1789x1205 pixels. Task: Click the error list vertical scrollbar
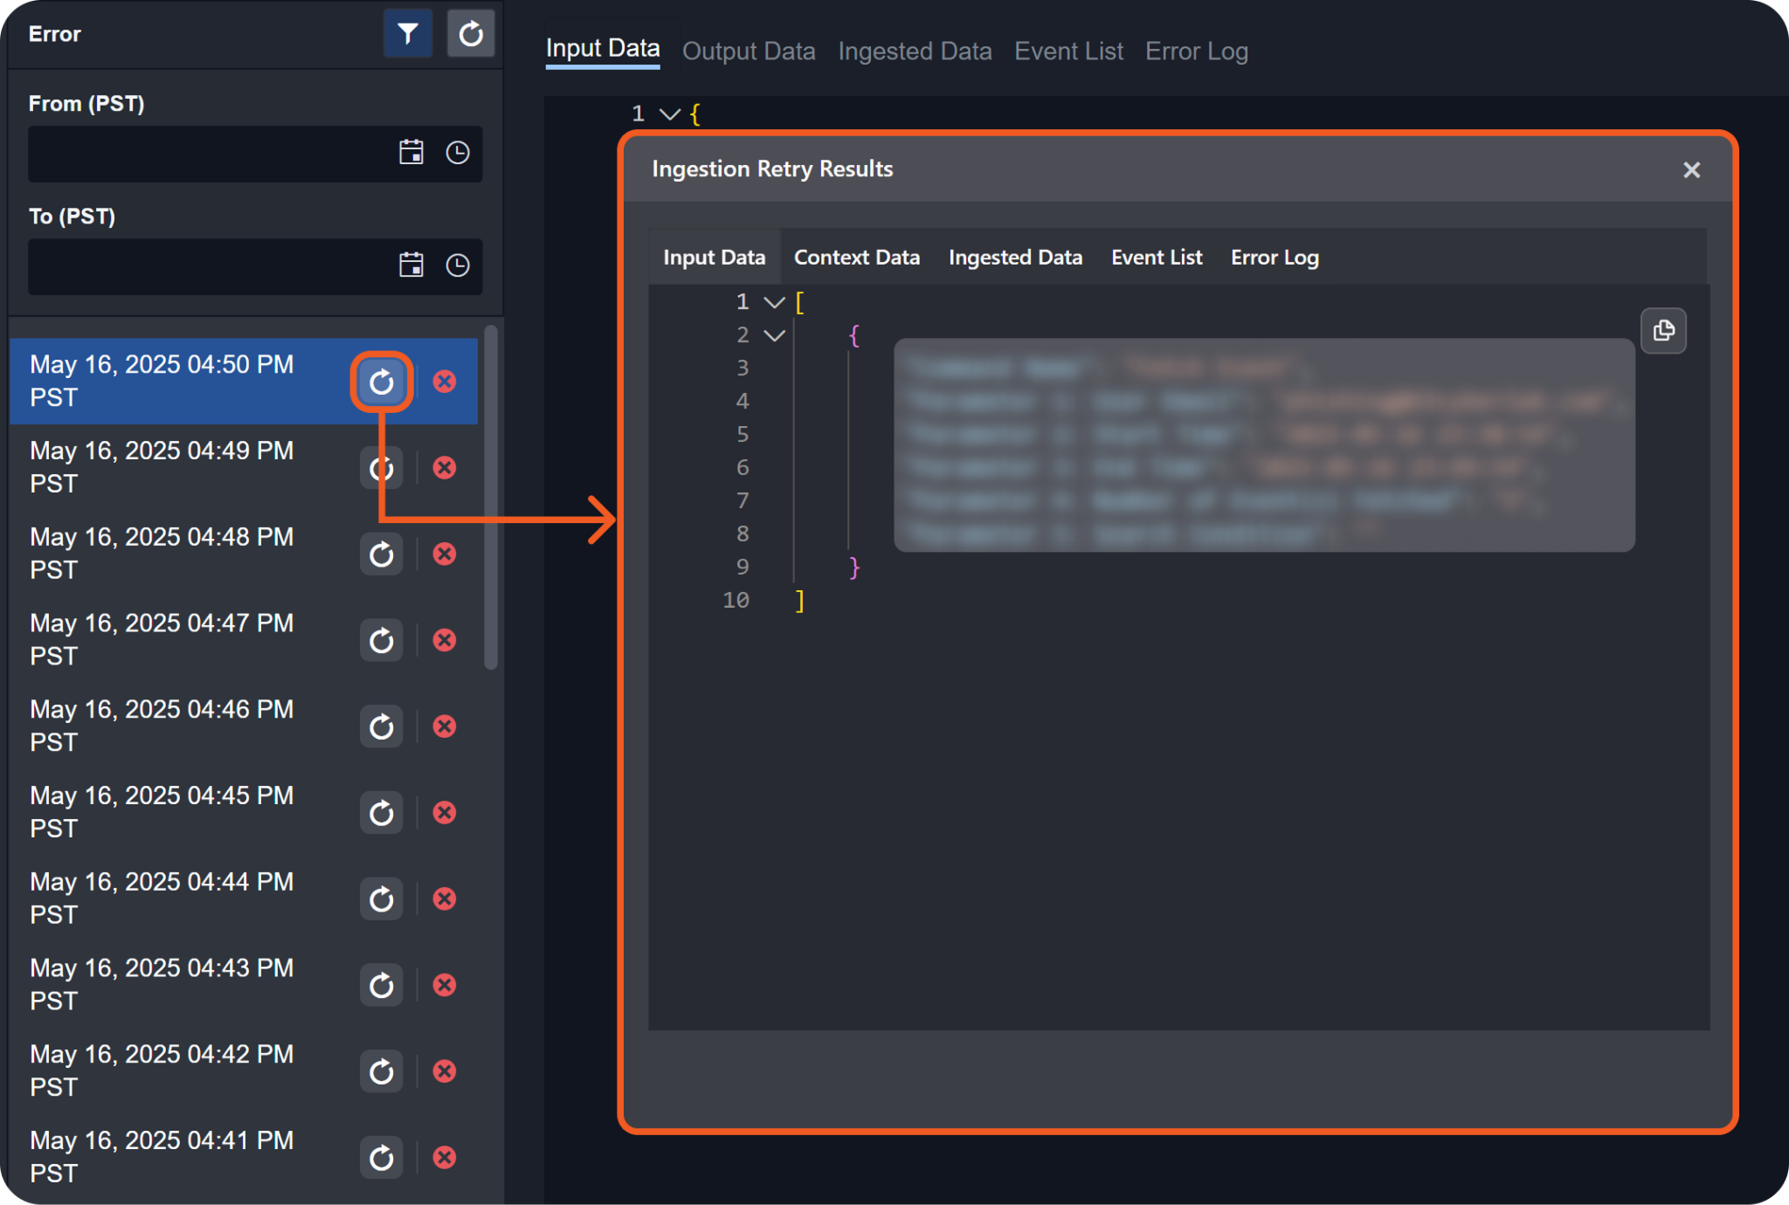coord(491,498)
